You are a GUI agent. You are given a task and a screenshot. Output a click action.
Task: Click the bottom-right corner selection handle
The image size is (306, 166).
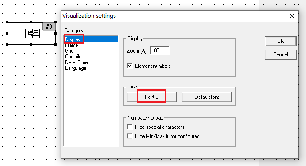(55, 45)
